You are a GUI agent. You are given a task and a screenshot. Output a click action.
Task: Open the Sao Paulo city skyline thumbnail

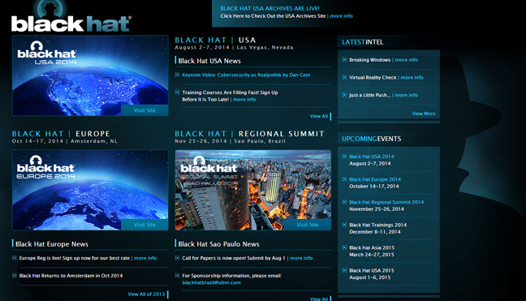253,190
